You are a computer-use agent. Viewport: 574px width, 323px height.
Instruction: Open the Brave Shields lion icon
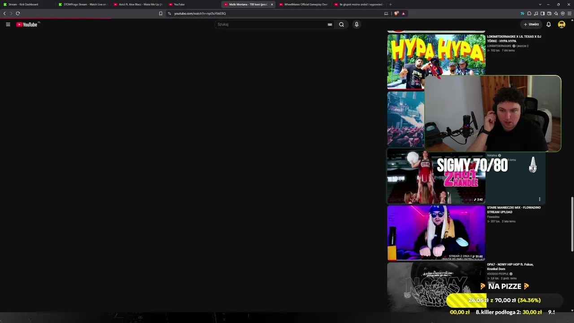click(x=396, y=13)
